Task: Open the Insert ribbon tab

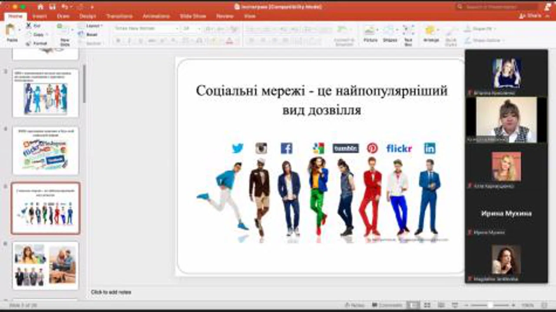Action: (x=40, y=16)
